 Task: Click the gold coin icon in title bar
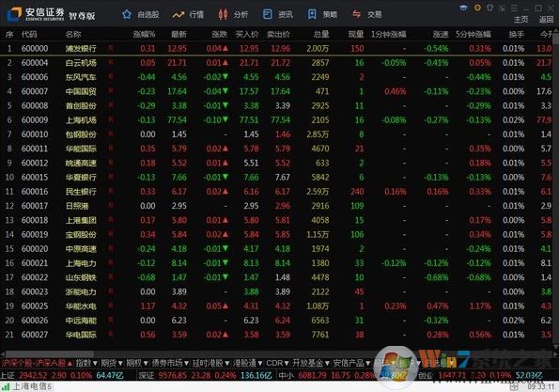pos(477,8)
